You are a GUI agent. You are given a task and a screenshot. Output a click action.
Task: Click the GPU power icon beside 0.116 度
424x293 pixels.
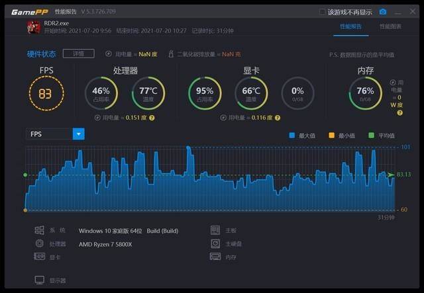click(x=223, y=118)
